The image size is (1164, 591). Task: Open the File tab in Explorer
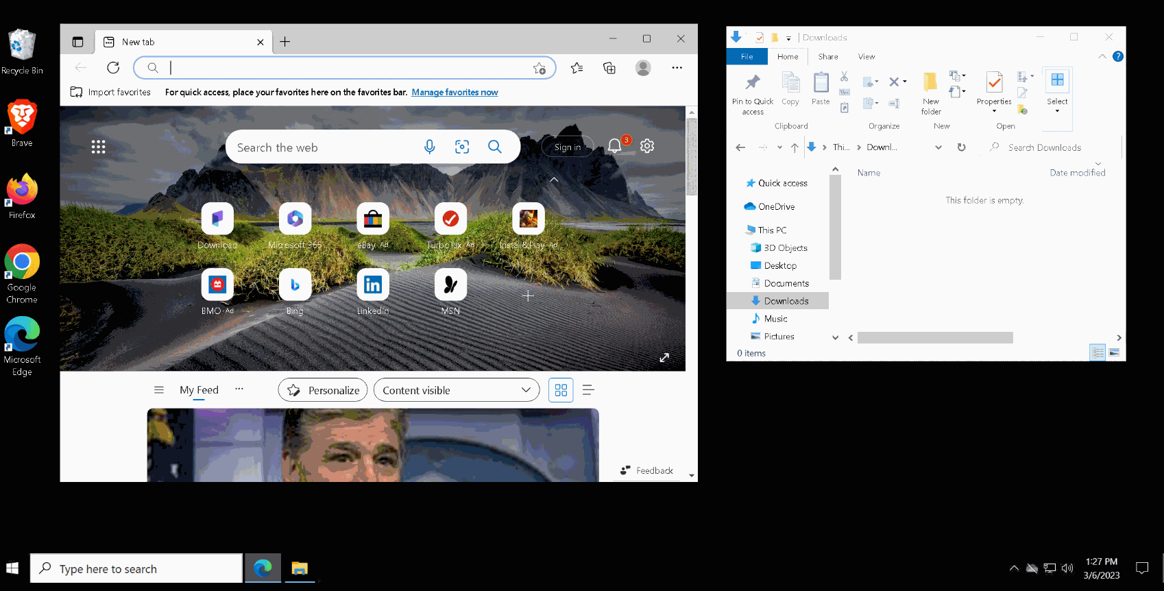point(747,57)
